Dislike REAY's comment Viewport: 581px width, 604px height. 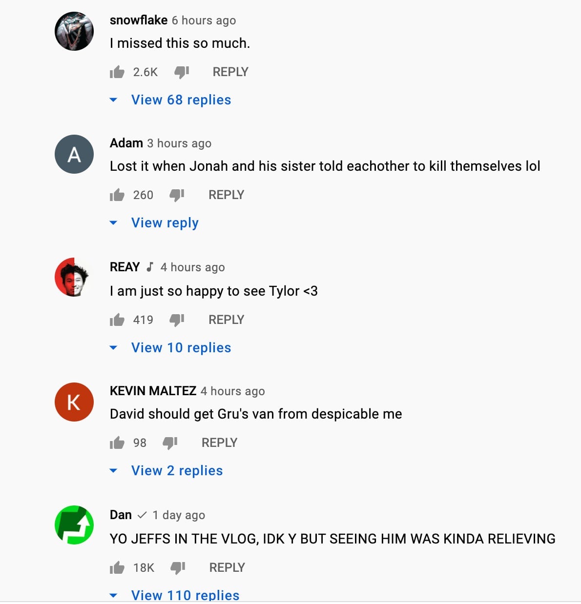click(x=177, y=320)
